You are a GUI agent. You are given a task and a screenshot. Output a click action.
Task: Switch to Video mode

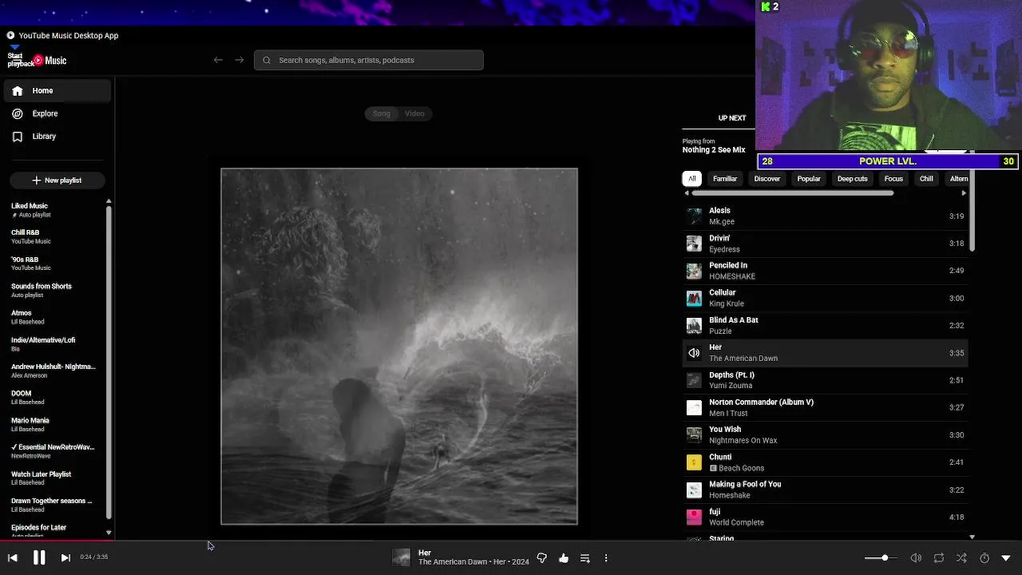[414, 113]
